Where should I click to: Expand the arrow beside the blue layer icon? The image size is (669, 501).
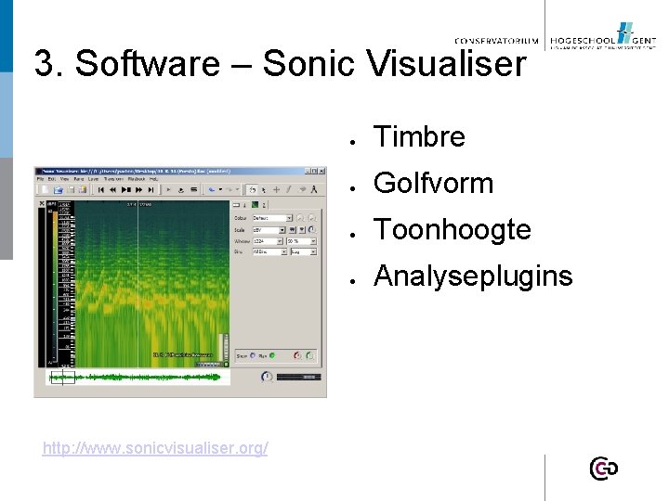[220, 189]
